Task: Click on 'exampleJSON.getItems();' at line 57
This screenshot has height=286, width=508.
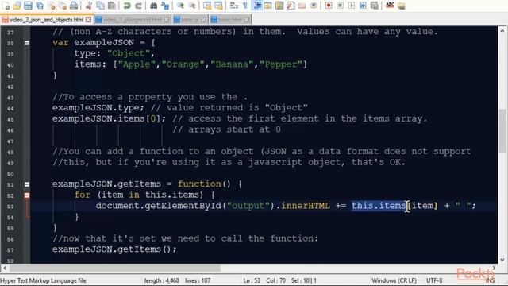Action: click(114, 249)
